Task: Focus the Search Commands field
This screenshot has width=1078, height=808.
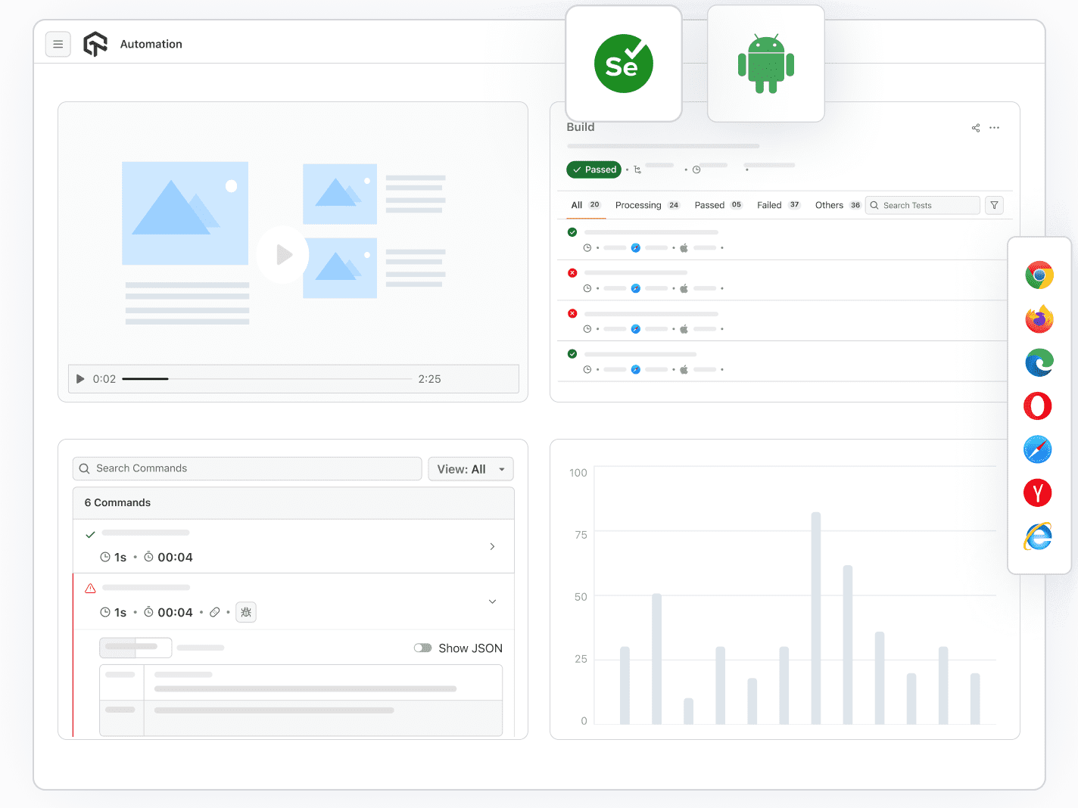Action: tap(248, 468)
